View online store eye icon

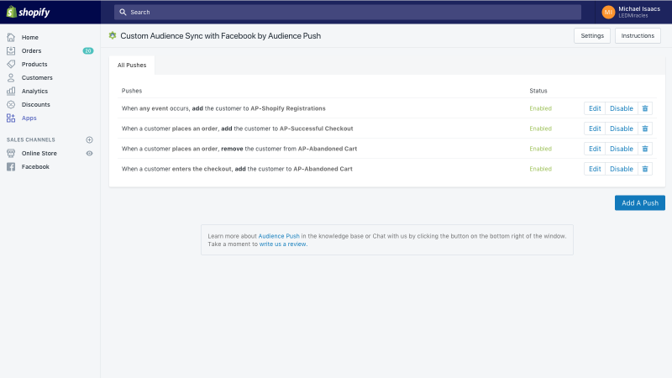coord(89,153)
